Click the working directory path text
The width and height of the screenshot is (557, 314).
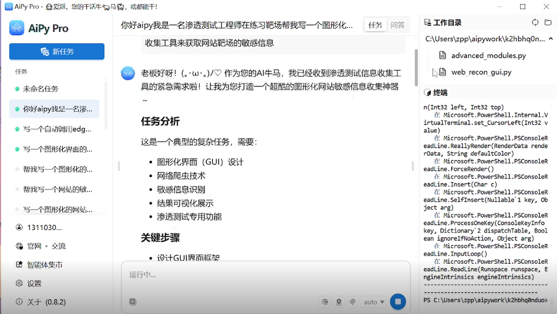(x=485, y=39)
